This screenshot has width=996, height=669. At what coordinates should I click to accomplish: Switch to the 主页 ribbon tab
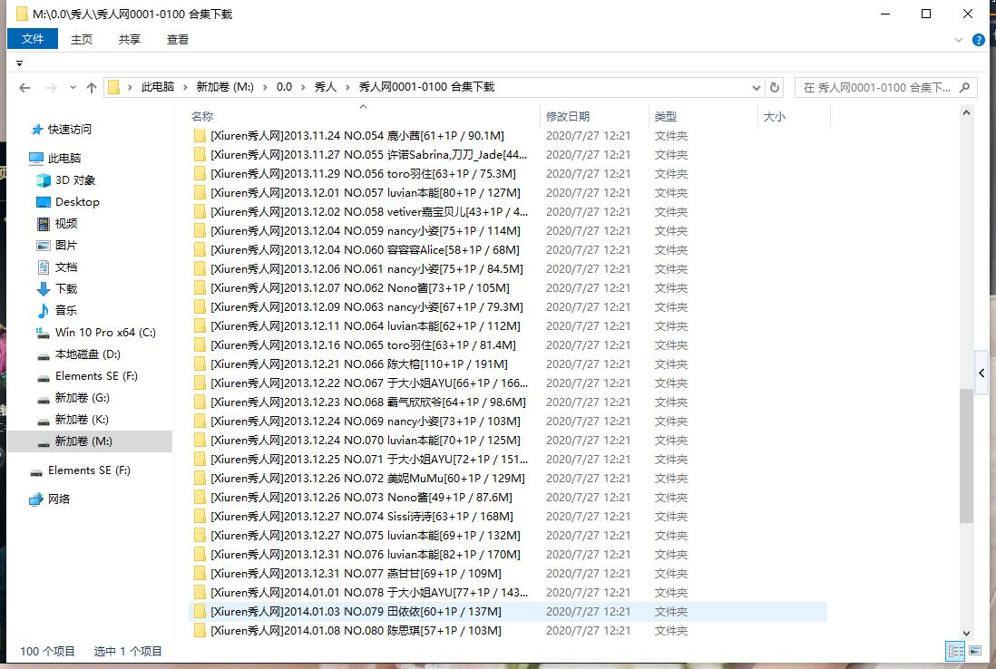82,39
